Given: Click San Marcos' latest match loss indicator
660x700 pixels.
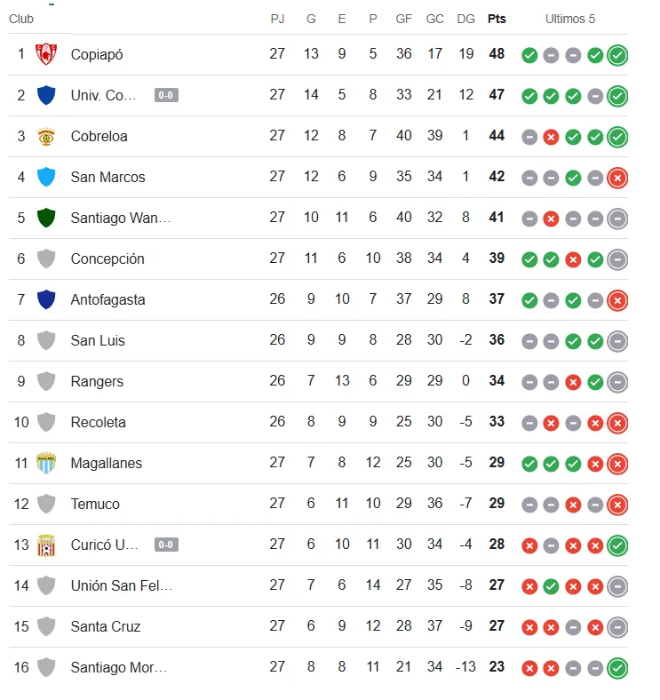Looking at the screenshot, I should click(617, 178).
